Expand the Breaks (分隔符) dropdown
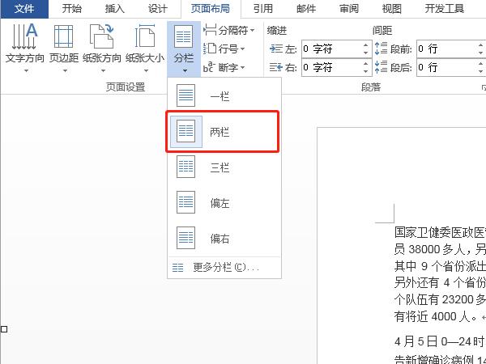 click(229, 30)
